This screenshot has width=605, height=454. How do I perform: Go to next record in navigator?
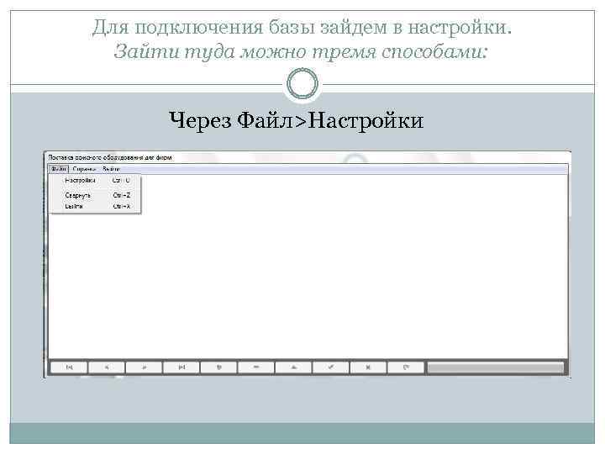pyautogui.click(x=144, y=367)
